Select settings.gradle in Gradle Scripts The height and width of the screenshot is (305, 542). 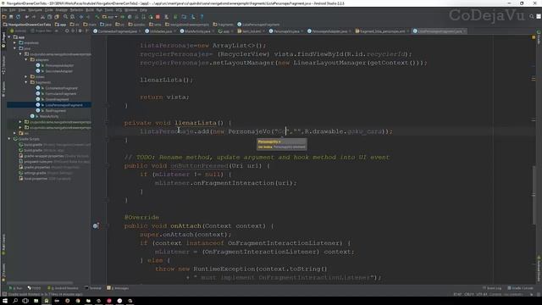[x=35, y=173]
